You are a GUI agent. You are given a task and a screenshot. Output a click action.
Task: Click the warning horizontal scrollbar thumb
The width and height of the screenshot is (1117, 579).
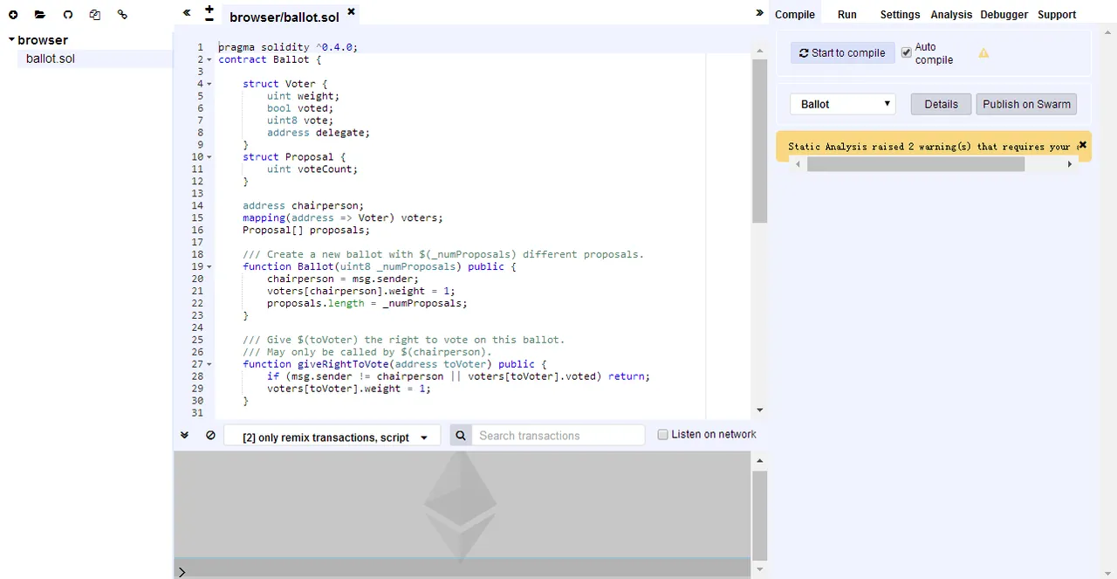coord(915,164)
